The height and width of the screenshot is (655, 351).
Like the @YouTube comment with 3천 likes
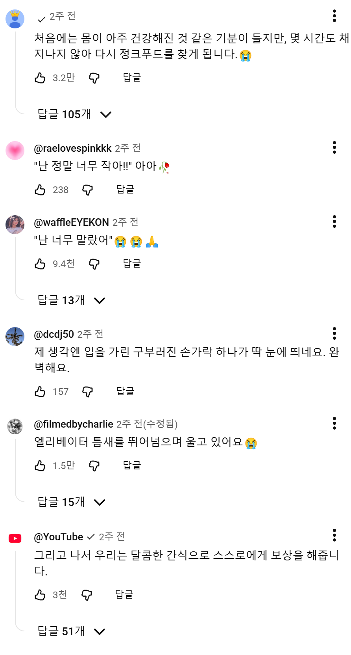pos(40,595)
